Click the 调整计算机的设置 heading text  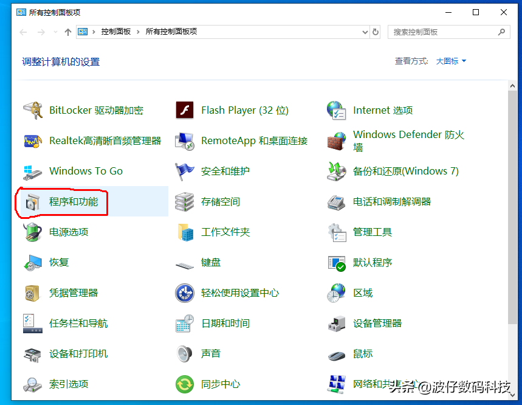click(x=61, y=62)
